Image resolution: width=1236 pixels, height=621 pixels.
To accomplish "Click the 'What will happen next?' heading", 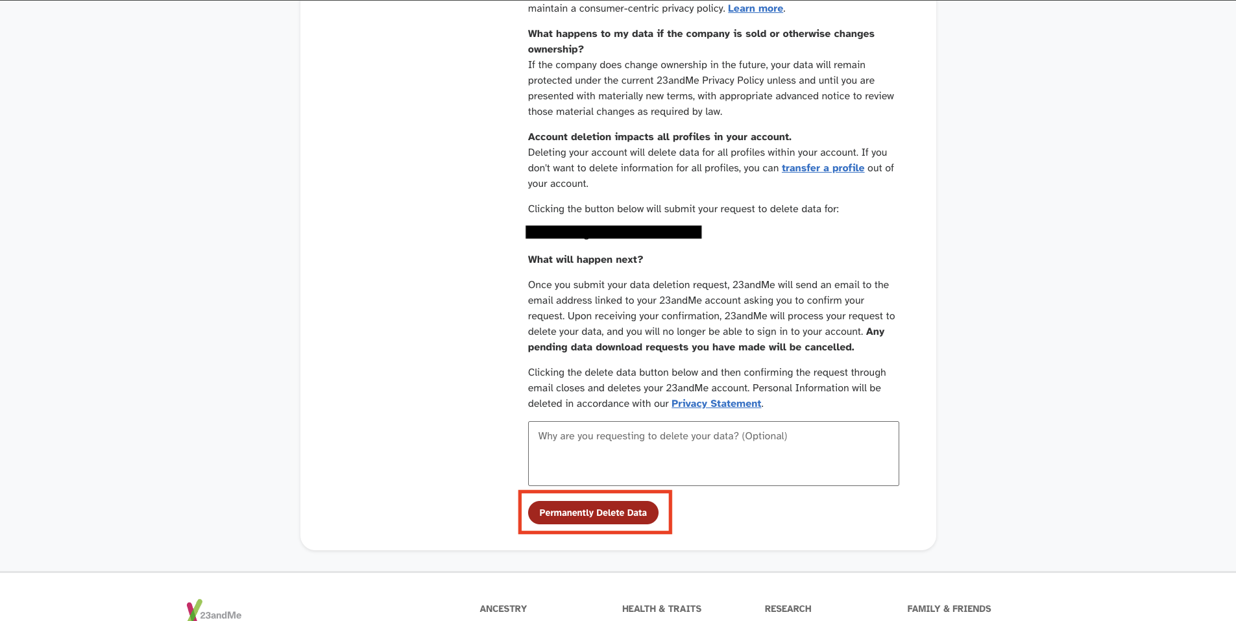I will click(x=585, y=260).
